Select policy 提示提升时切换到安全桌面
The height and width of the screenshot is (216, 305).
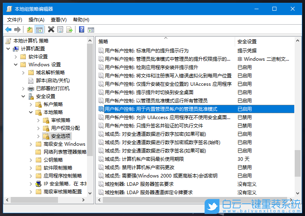(x=149, y=93)
